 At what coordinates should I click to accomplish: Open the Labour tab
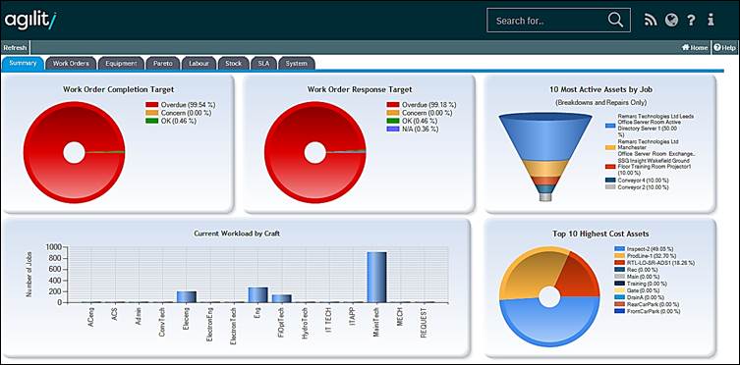pos(199,63)
